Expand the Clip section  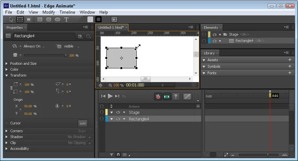6,143
